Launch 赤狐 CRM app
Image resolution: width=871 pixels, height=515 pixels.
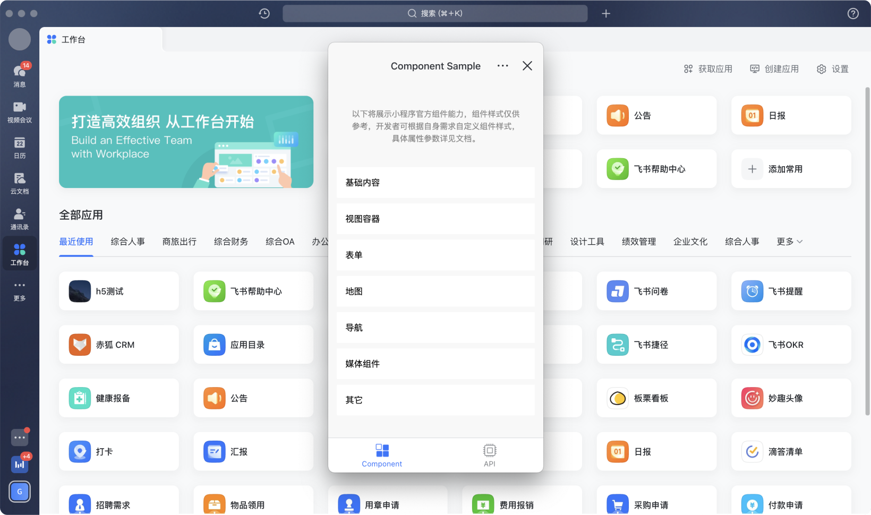(x=119, y=345)
